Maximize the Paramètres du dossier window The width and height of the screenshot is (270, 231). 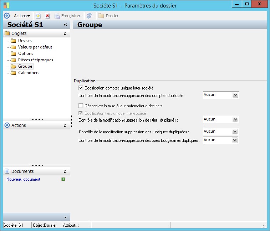point(247,4)
